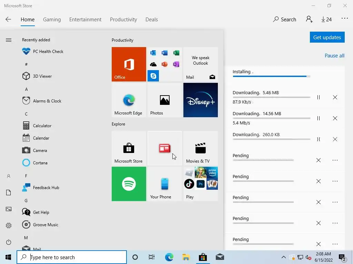
Task: Open Settings gear in Start menu
Action: pyautogui.click(x=9, y=225)
